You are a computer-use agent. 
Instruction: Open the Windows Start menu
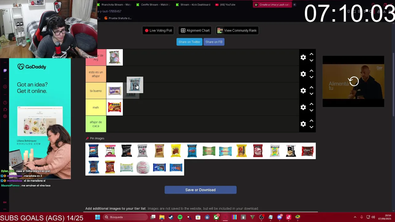[x=98, y=217]
